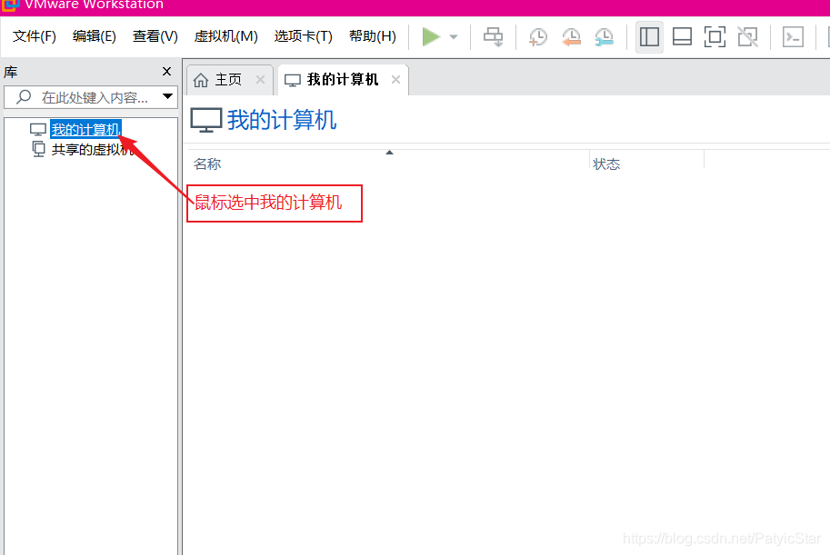
Task: Click the VMware Workstation title bar icon
Action: tap(11, 5)
